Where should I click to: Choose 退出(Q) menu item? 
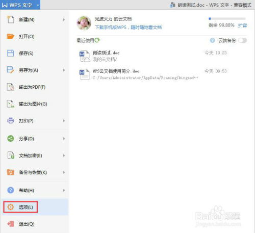coord(35,224)
